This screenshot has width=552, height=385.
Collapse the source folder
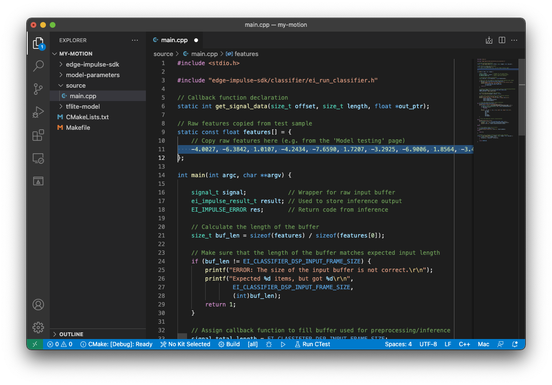[x=76, y=85]
